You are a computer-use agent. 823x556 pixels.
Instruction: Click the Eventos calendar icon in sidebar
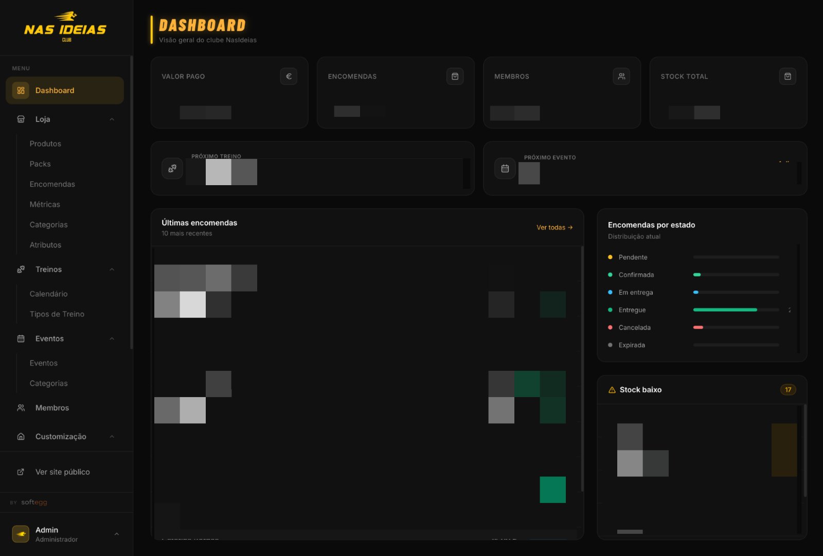pyautogui.click(x=21, y=338)
